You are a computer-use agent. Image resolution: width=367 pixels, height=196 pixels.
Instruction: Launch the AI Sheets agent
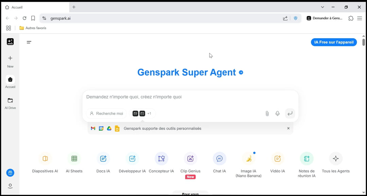(74, 159)
